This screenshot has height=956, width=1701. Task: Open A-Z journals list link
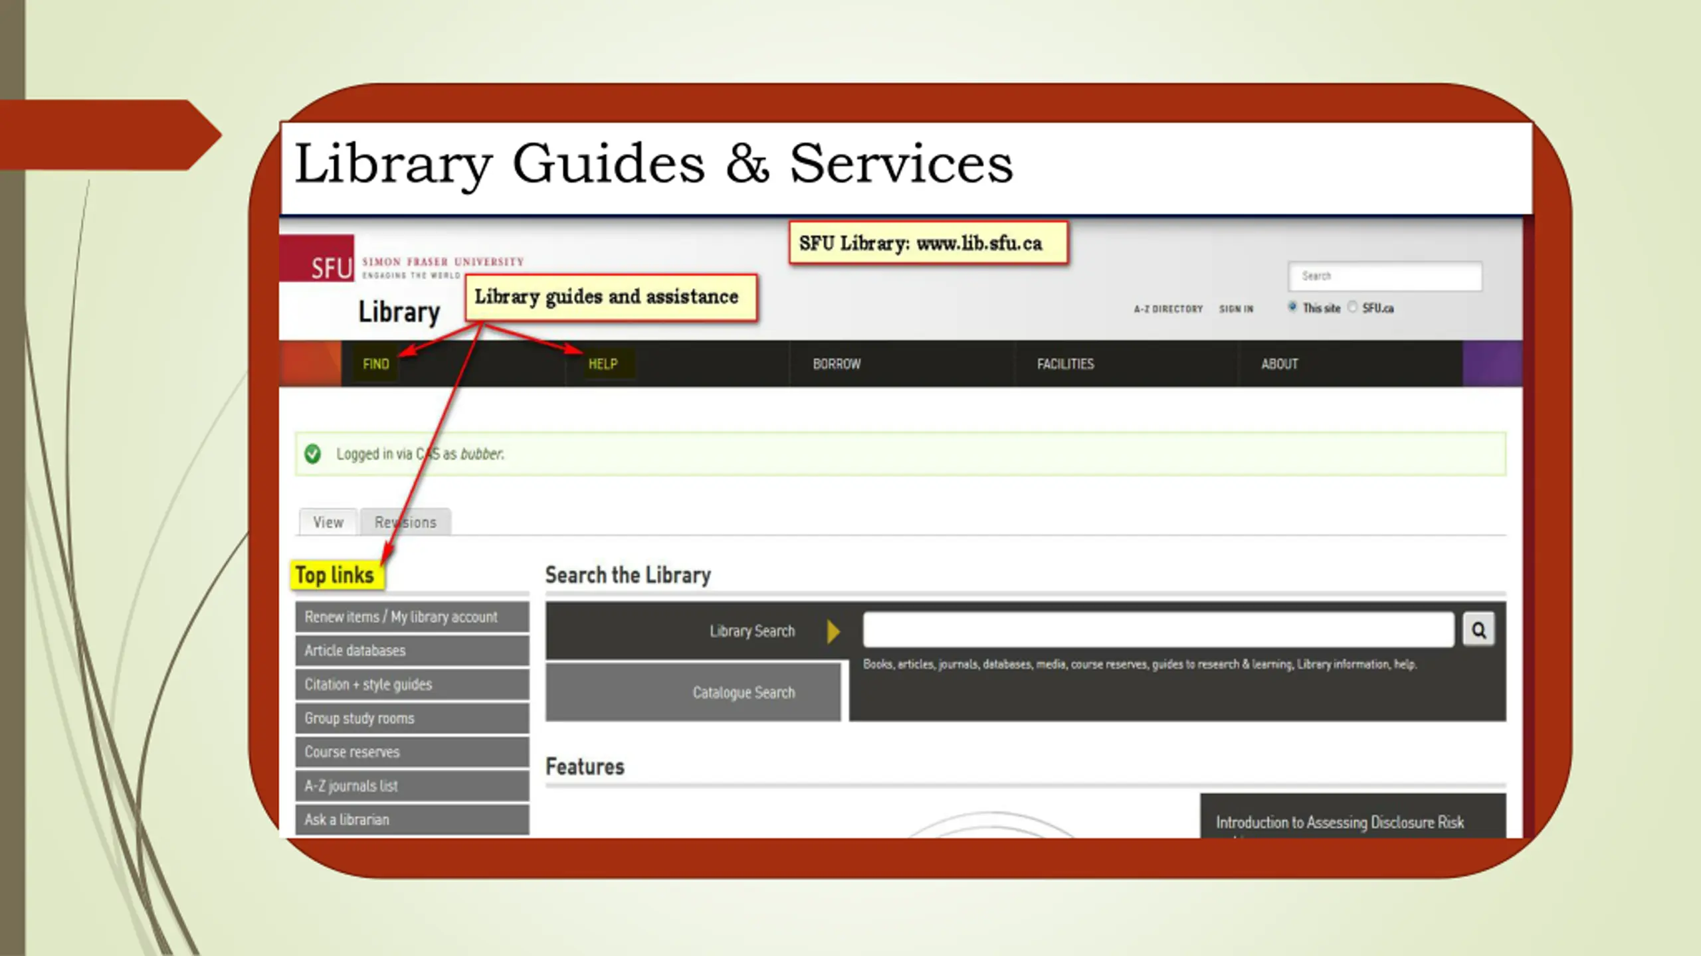[x=413, y=786]
